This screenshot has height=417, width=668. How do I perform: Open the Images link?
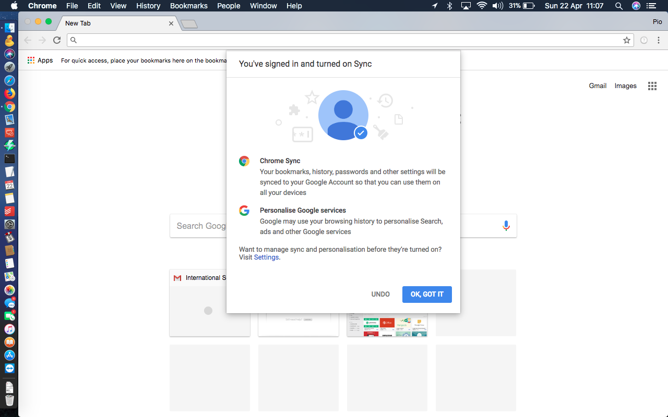tap(625, 86)
